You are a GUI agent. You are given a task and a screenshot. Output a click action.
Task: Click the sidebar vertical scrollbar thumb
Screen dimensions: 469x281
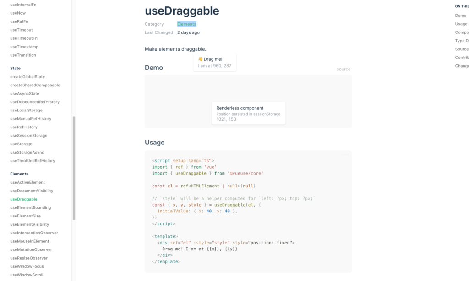pos(74,168)
